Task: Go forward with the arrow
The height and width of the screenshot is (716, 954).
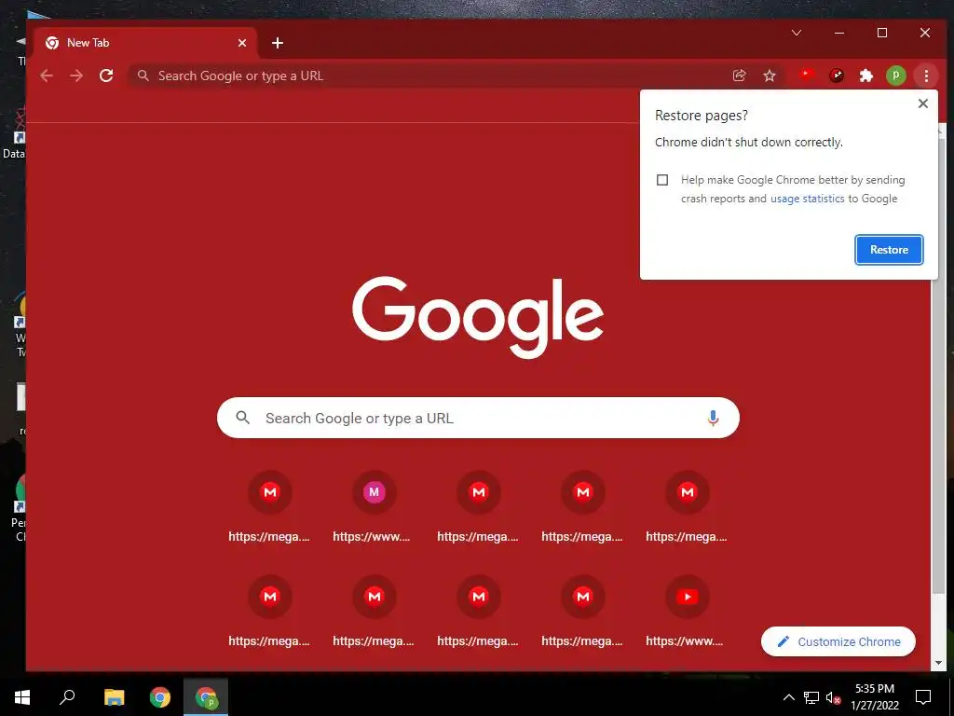Action: [76, 76]
